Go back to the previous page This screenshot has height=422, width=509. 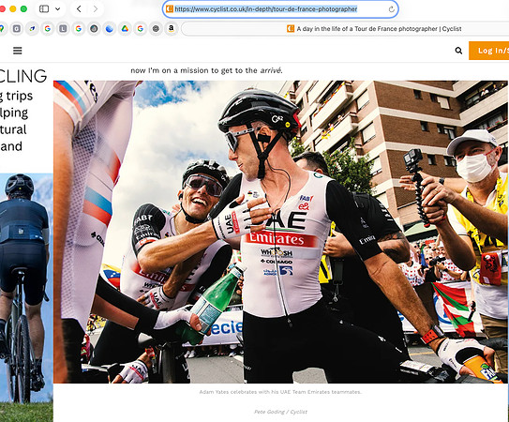pyautogui.click(x=79, y=9)
